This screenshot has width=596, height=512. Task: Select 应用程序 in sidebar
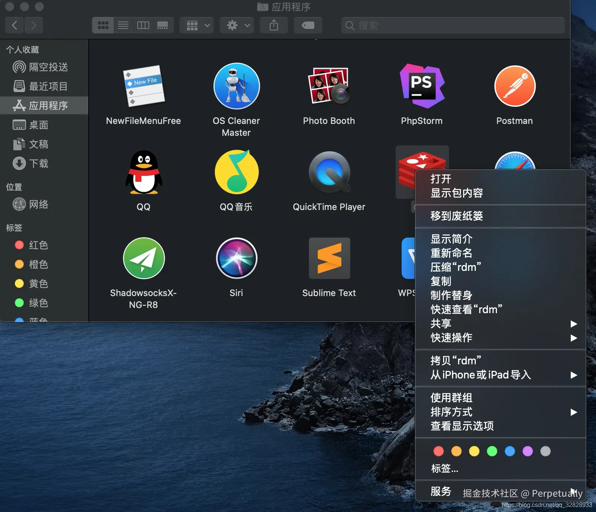click(44, 106)
